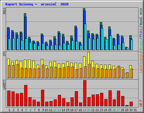Click the 149577 scale value label
This screenshot has width=144, height=113.
(4, 85)
